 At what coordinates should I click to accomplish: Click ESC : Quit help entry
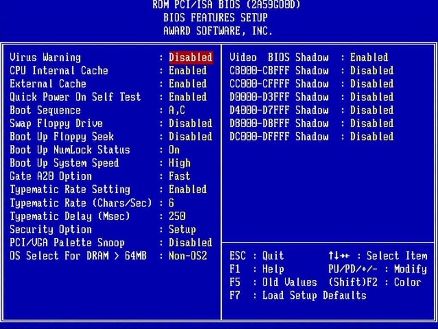click(x=257, y=256)
